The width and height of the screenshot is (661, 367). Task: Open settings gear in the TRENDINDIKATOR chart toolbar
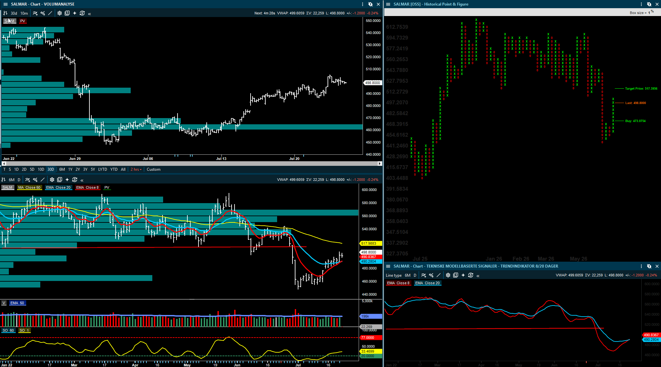(448, 275)
